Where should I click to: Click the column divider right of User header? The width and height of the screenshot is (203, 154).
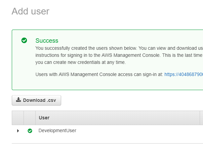200,118
